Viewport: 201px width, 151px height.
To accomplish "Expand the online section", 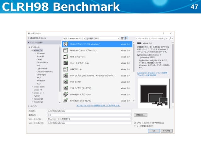I will pos(29,106).
